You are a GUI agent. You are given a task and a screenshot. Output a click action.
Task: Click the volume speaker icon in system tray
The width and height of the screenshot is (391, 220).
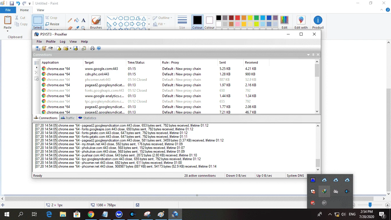(x=343, y=214)
